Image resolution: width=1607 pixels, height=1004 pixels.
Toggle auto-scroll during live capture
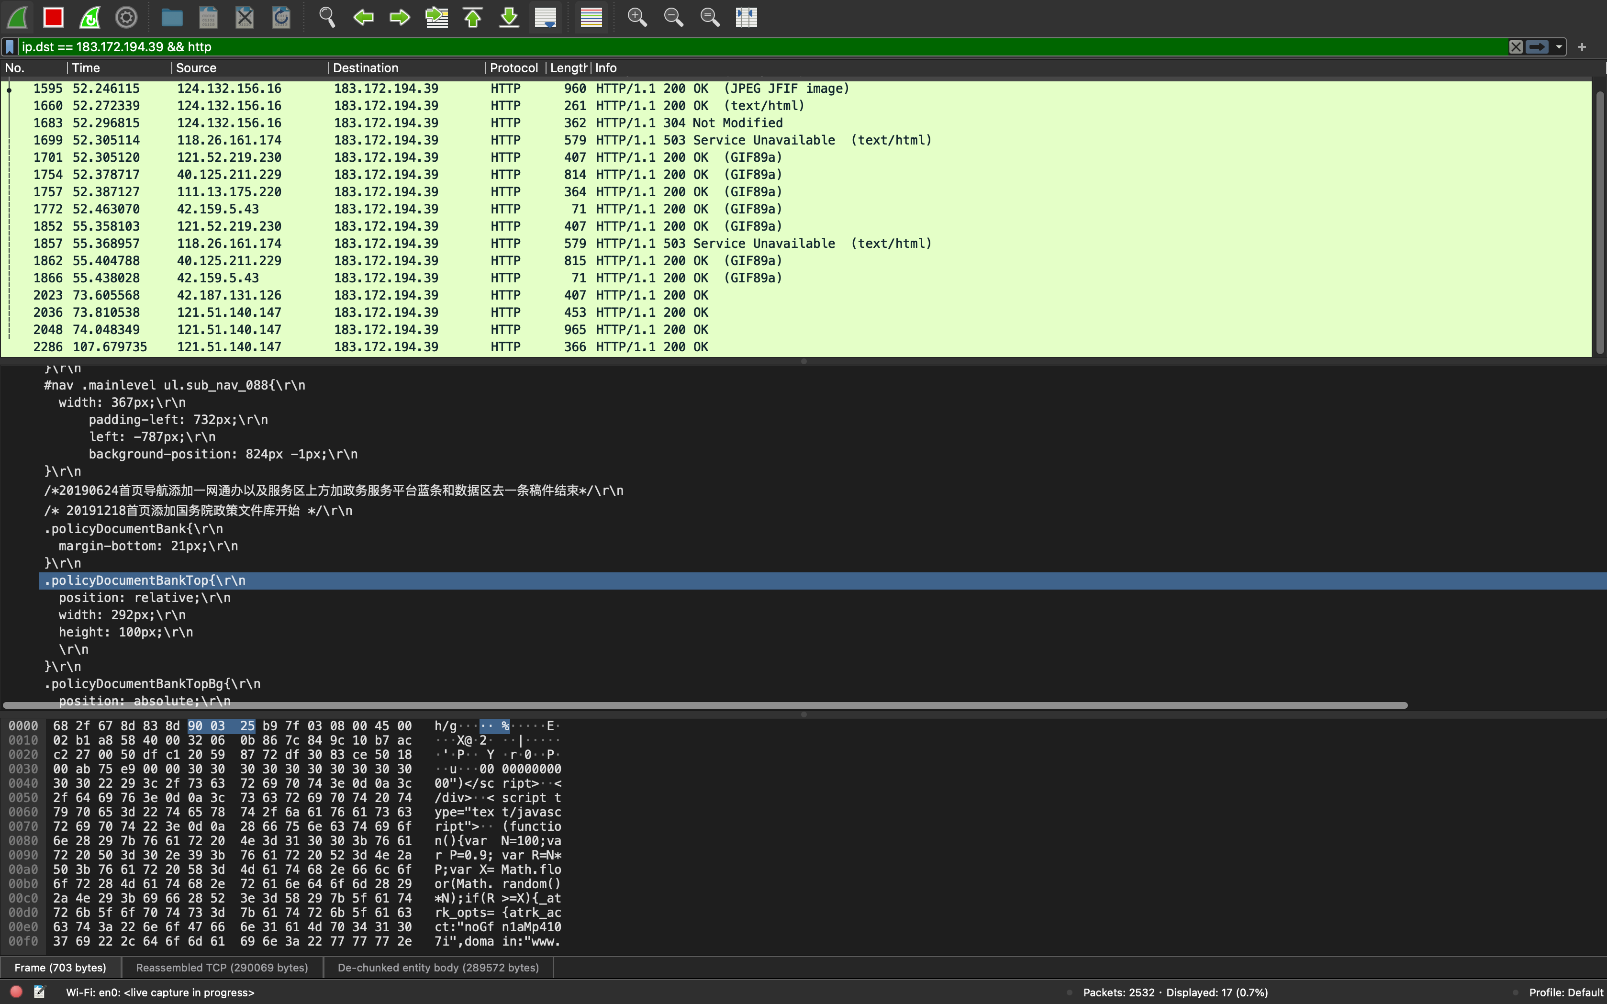coord(545,17)
